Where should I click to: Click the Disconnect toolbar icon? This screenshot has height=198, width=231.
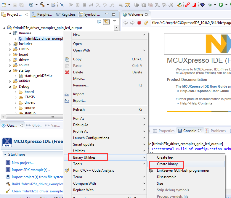91,5
